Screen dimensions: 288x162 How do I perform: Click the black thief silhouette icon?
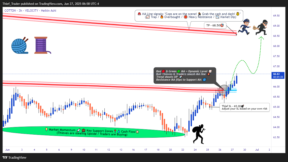(199, 134)
